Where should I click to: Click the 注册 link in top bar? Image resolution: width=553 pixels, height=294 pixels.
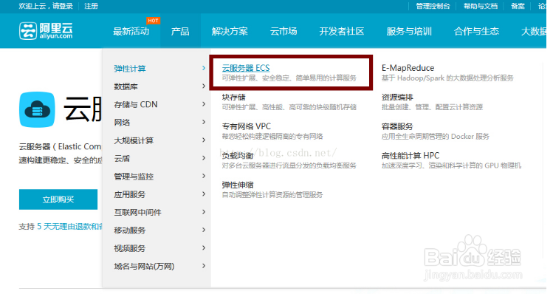point(91,6)
